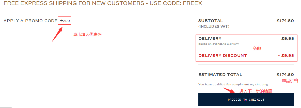Viewport: 301px width, 108px height.
Task: Click the red 免邮 annotation
Action: 257,49
